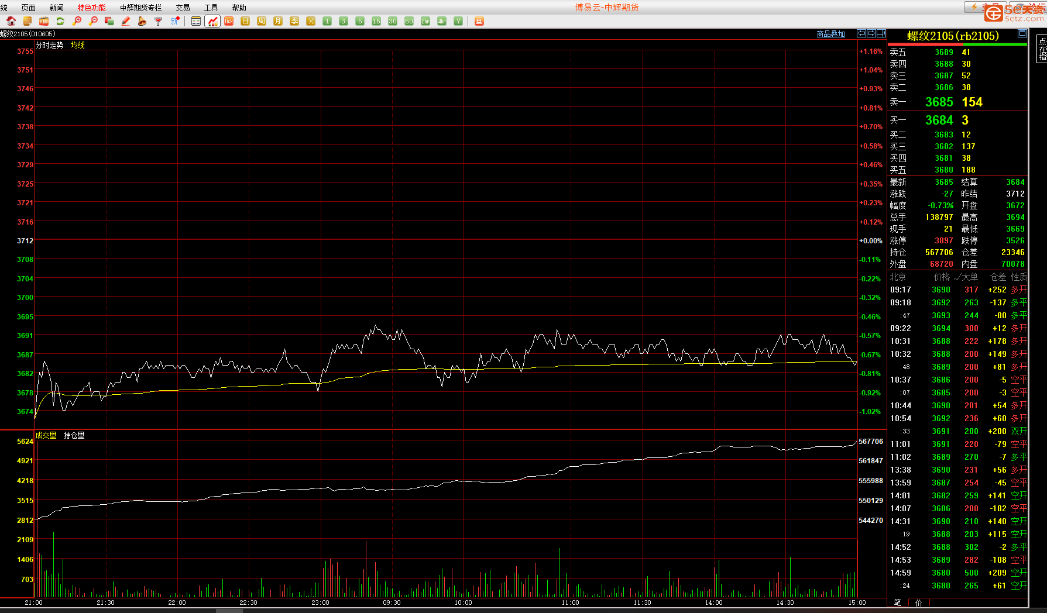Select the 分时走势 label
This screenshot has height=613, width=1047.
click(x=50, y=45)
